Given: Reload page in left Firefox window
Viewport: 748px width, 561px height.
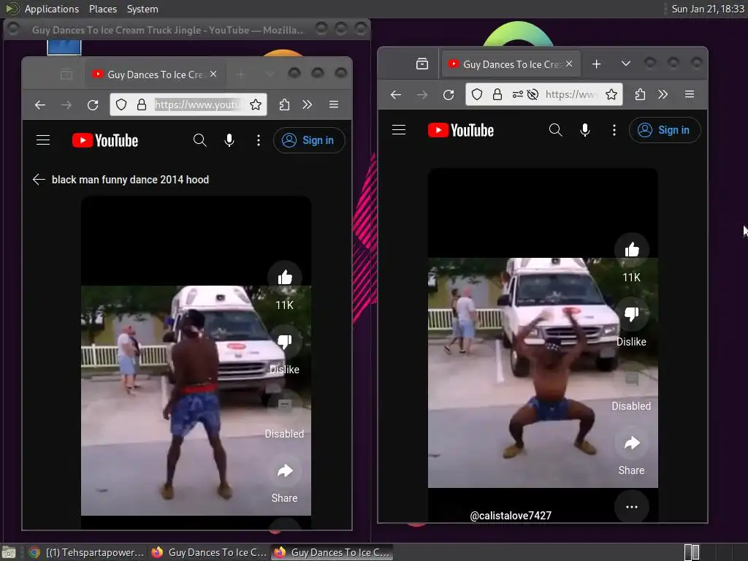Looking at the screenshot, I should (93, 104).
